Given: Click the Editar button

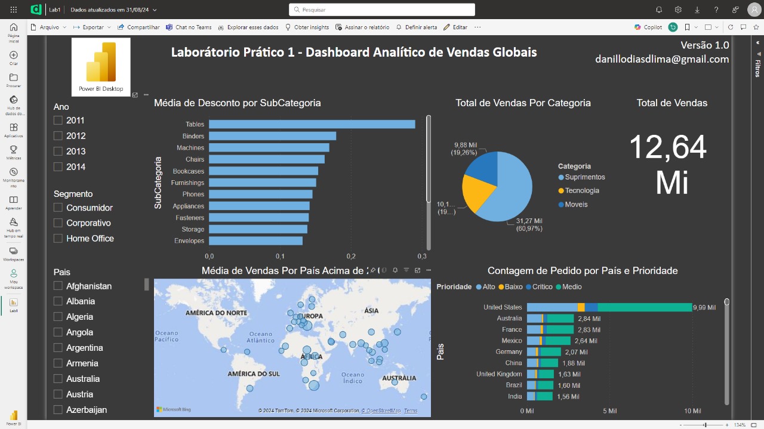Looking at the screenshot, I should (456, 27).
